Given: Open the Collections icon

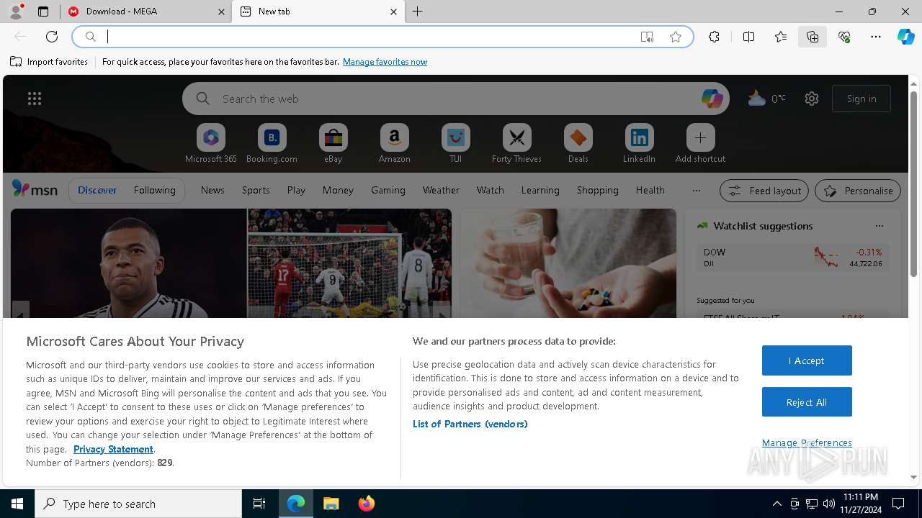Looking at the screenshot, I should tap(813, 37).
